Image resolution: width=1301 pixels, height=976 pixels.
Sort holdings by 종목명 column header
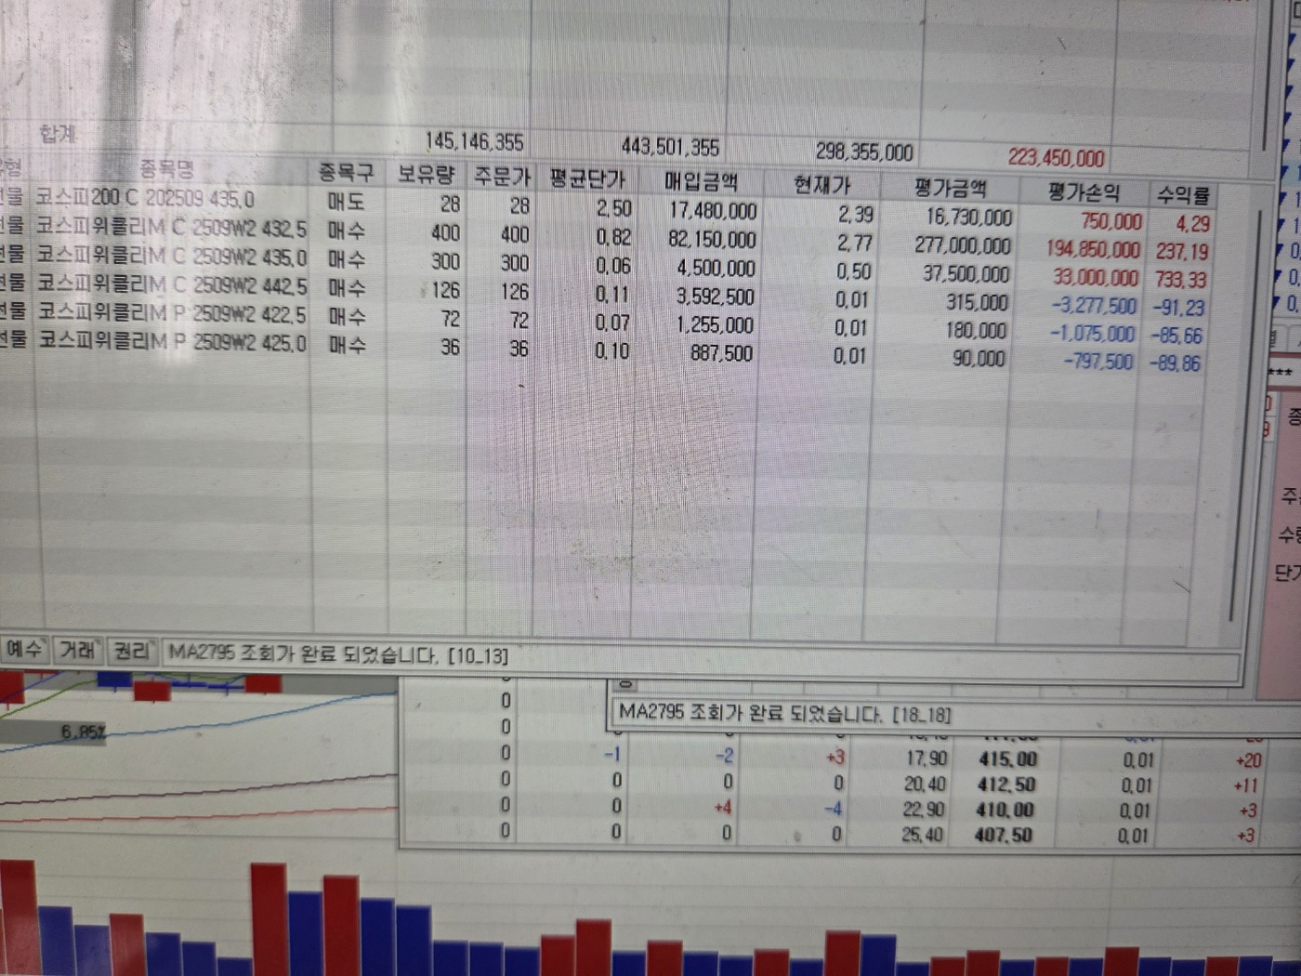click(x=167, y=168)
